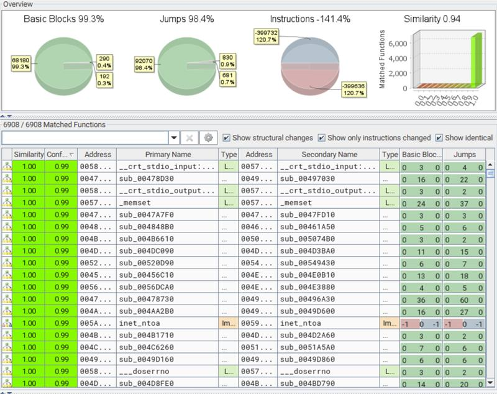Uncheck Show structural changes checkbox
This screenshot has width=497, height=394.
[226, 138]
